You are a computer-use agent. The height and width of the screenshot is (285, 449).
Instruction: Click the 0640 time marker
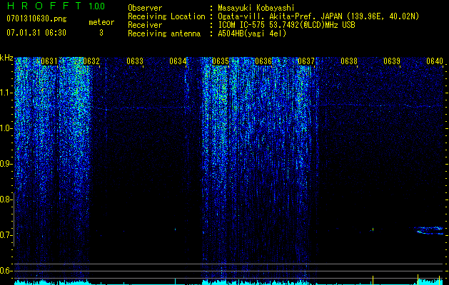coord(435,61)
